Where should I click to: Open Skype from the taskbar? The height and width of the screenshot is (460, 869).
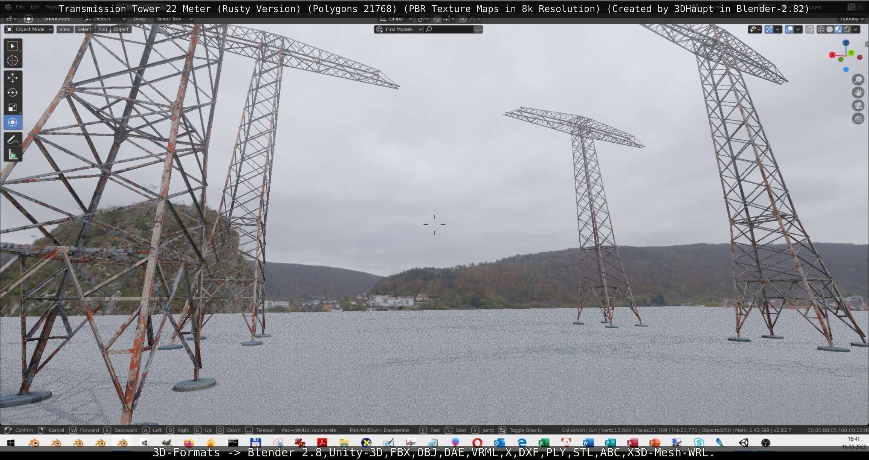click(x=699, y=443)
